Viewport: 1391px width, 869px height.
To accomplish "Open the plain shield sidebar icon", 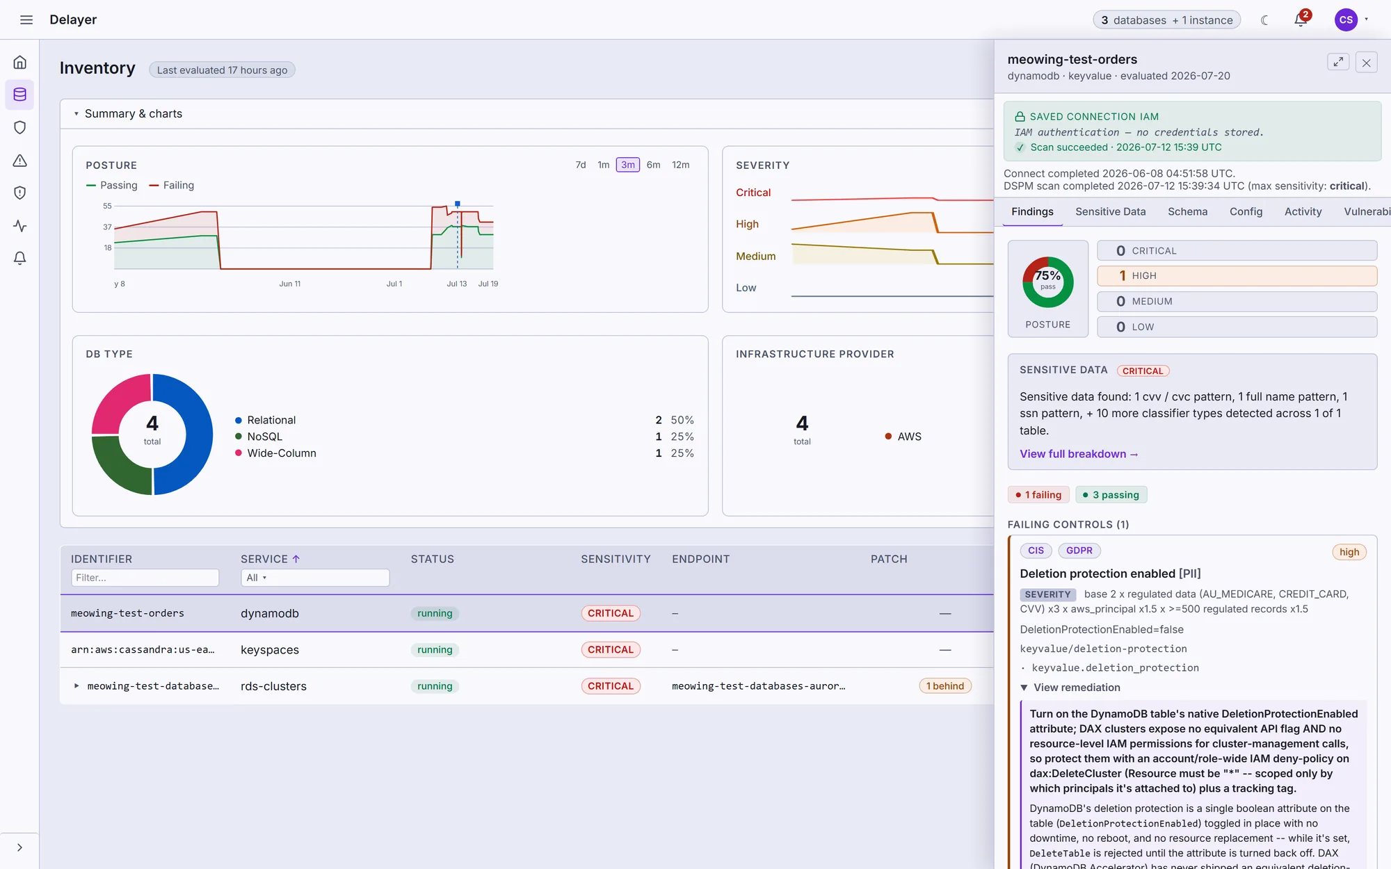I will point(19,127).
